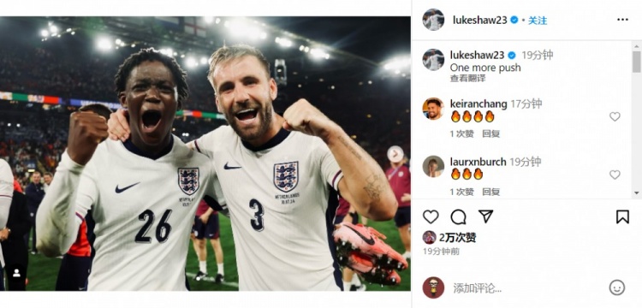
Task: Like keiranchang's comment
Action: click(x=615, y=116)
